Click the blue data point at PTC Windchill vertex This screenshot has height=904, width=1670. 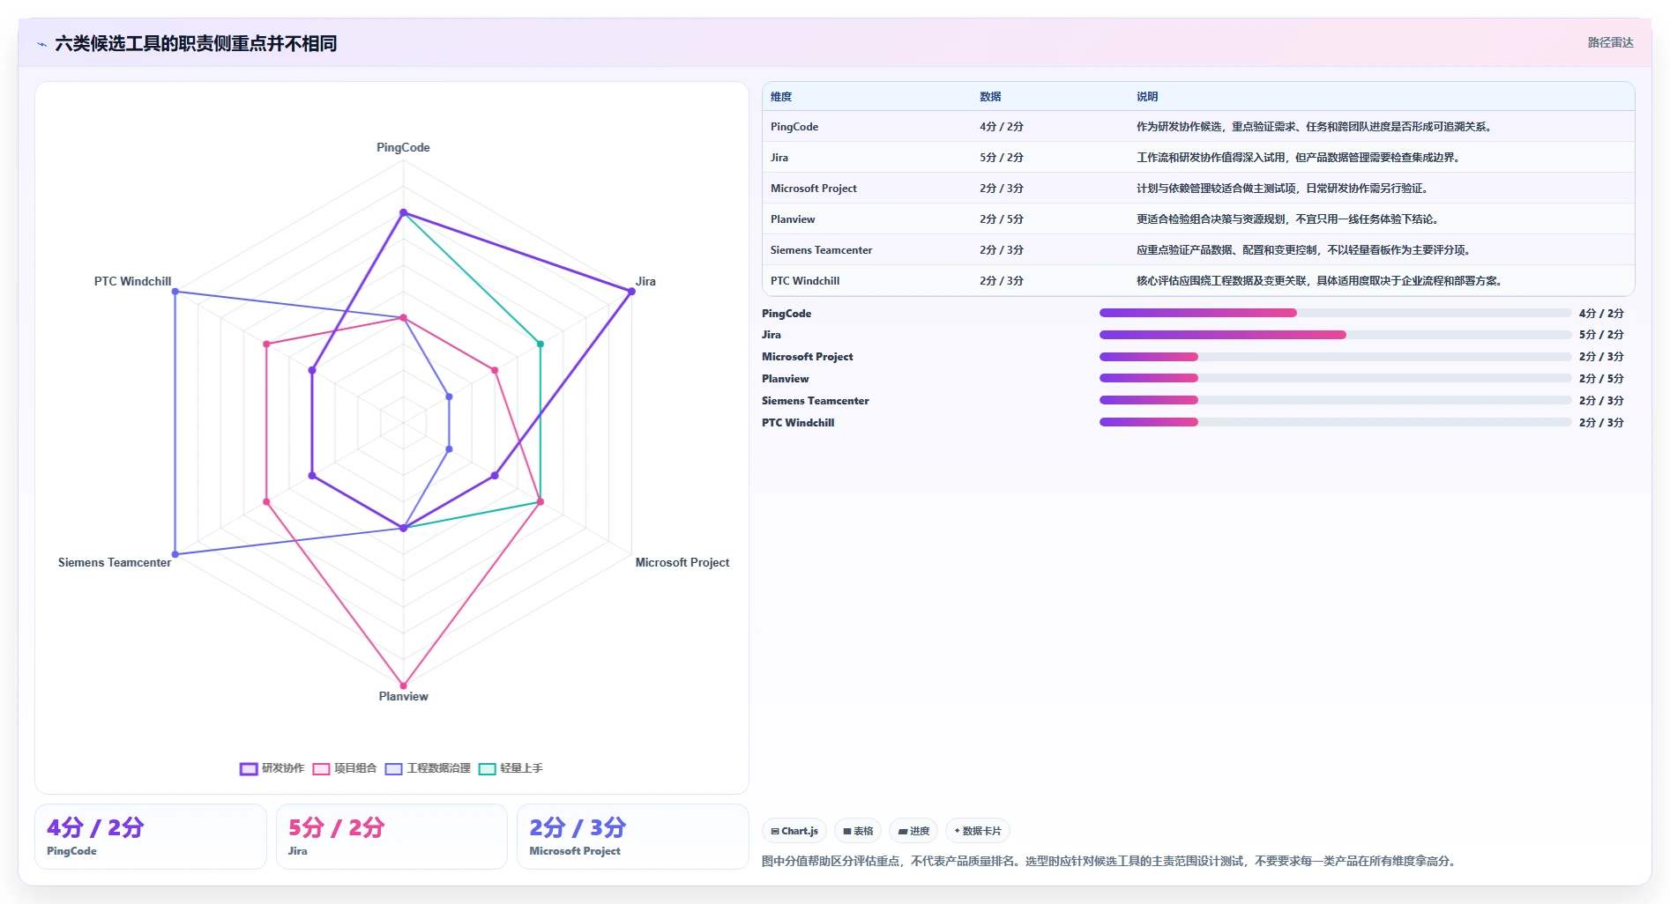(x=175, y=292)
